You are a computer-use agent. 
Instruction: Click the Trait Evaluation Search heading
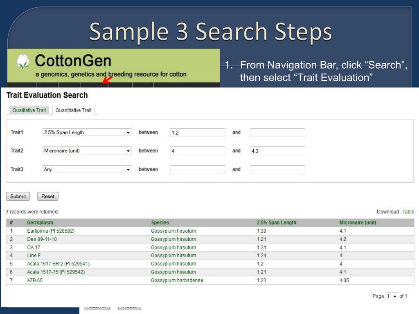click(47, 95)
